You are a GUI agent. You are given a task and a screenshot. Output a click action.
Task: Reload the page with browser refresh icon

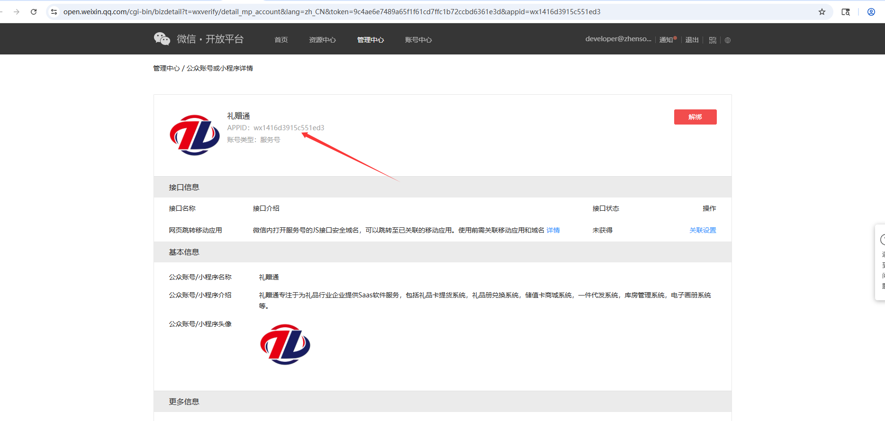pyautogui.click(x=34, y=12)
